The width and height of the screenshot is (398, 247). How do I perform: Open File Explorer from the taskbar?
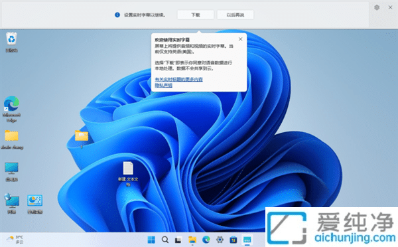pos(192,240)
